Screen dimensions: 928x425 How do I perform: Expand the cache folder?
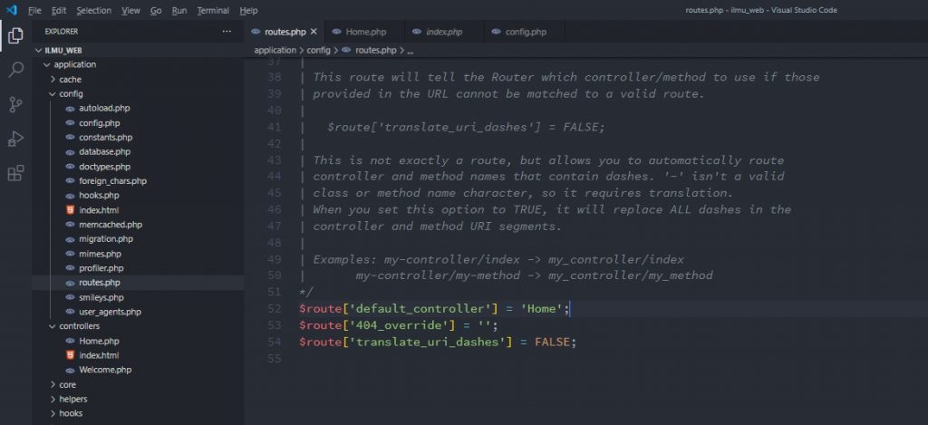click(x=70, y=79)
